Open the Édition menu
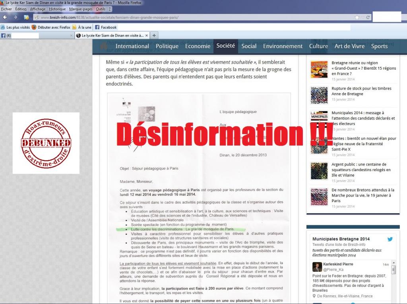 tap(21, 9)
